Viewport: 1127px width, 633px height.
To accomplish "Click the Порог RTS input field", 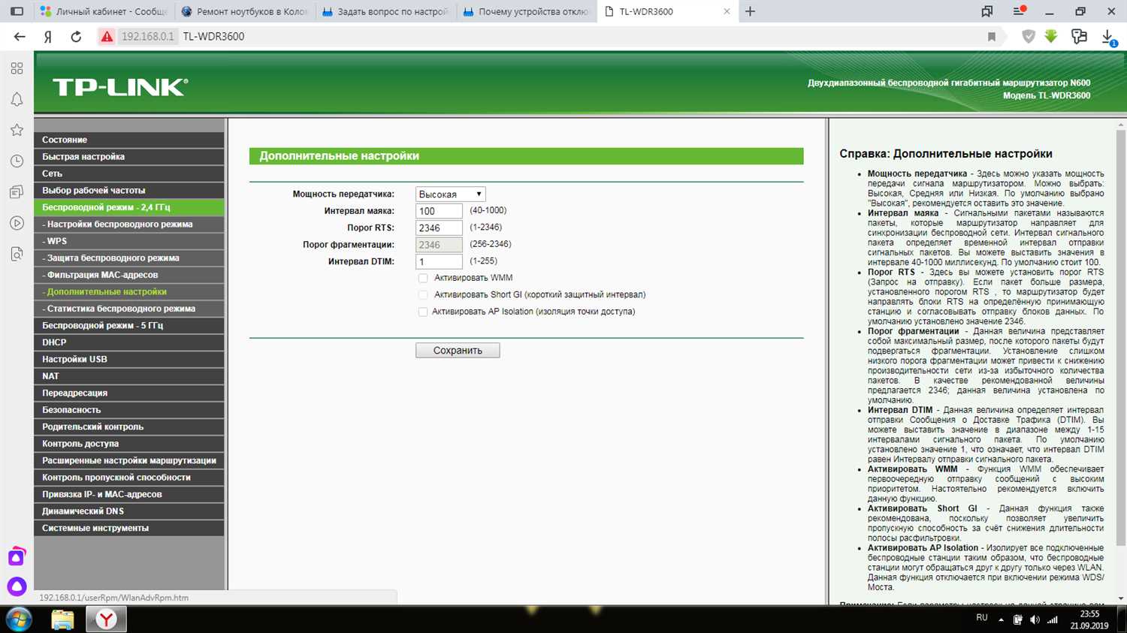I will click(439, 228).
